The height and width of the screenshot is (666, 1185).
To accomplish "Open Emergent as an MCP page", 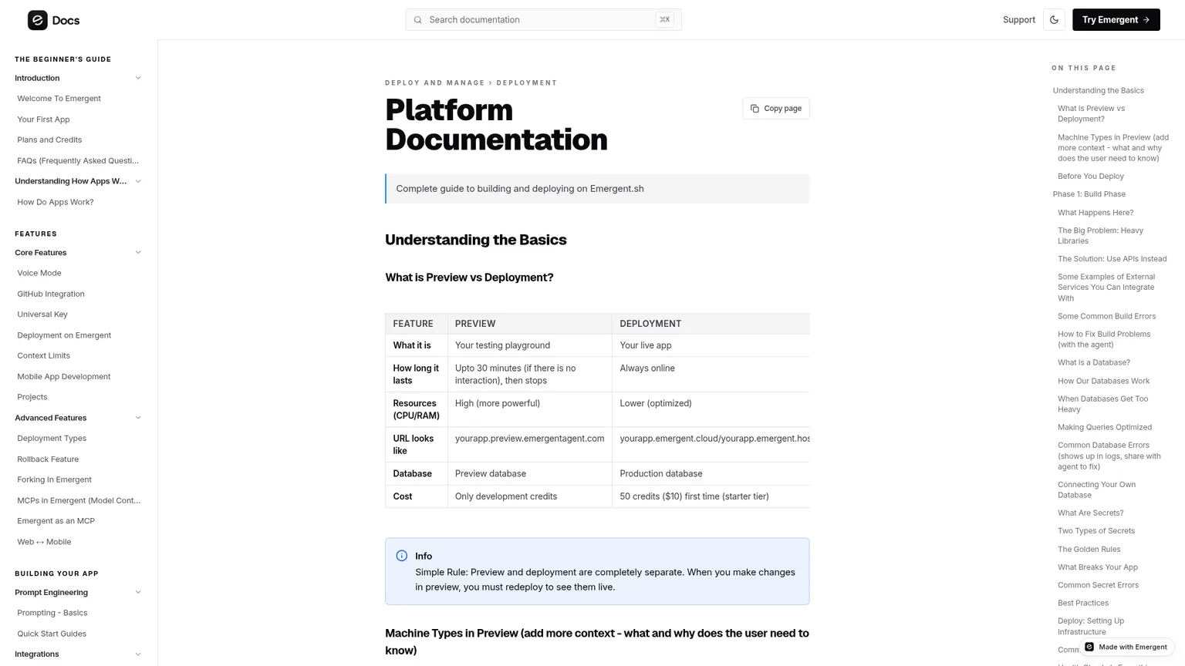I will point(56,521).
